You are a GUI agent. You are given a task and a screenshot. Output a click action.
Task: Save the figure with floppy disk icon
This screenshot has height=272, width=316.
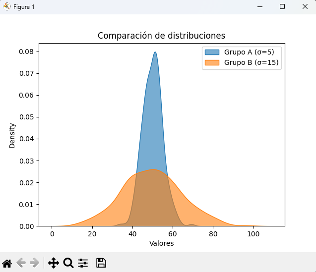point(101,263)
